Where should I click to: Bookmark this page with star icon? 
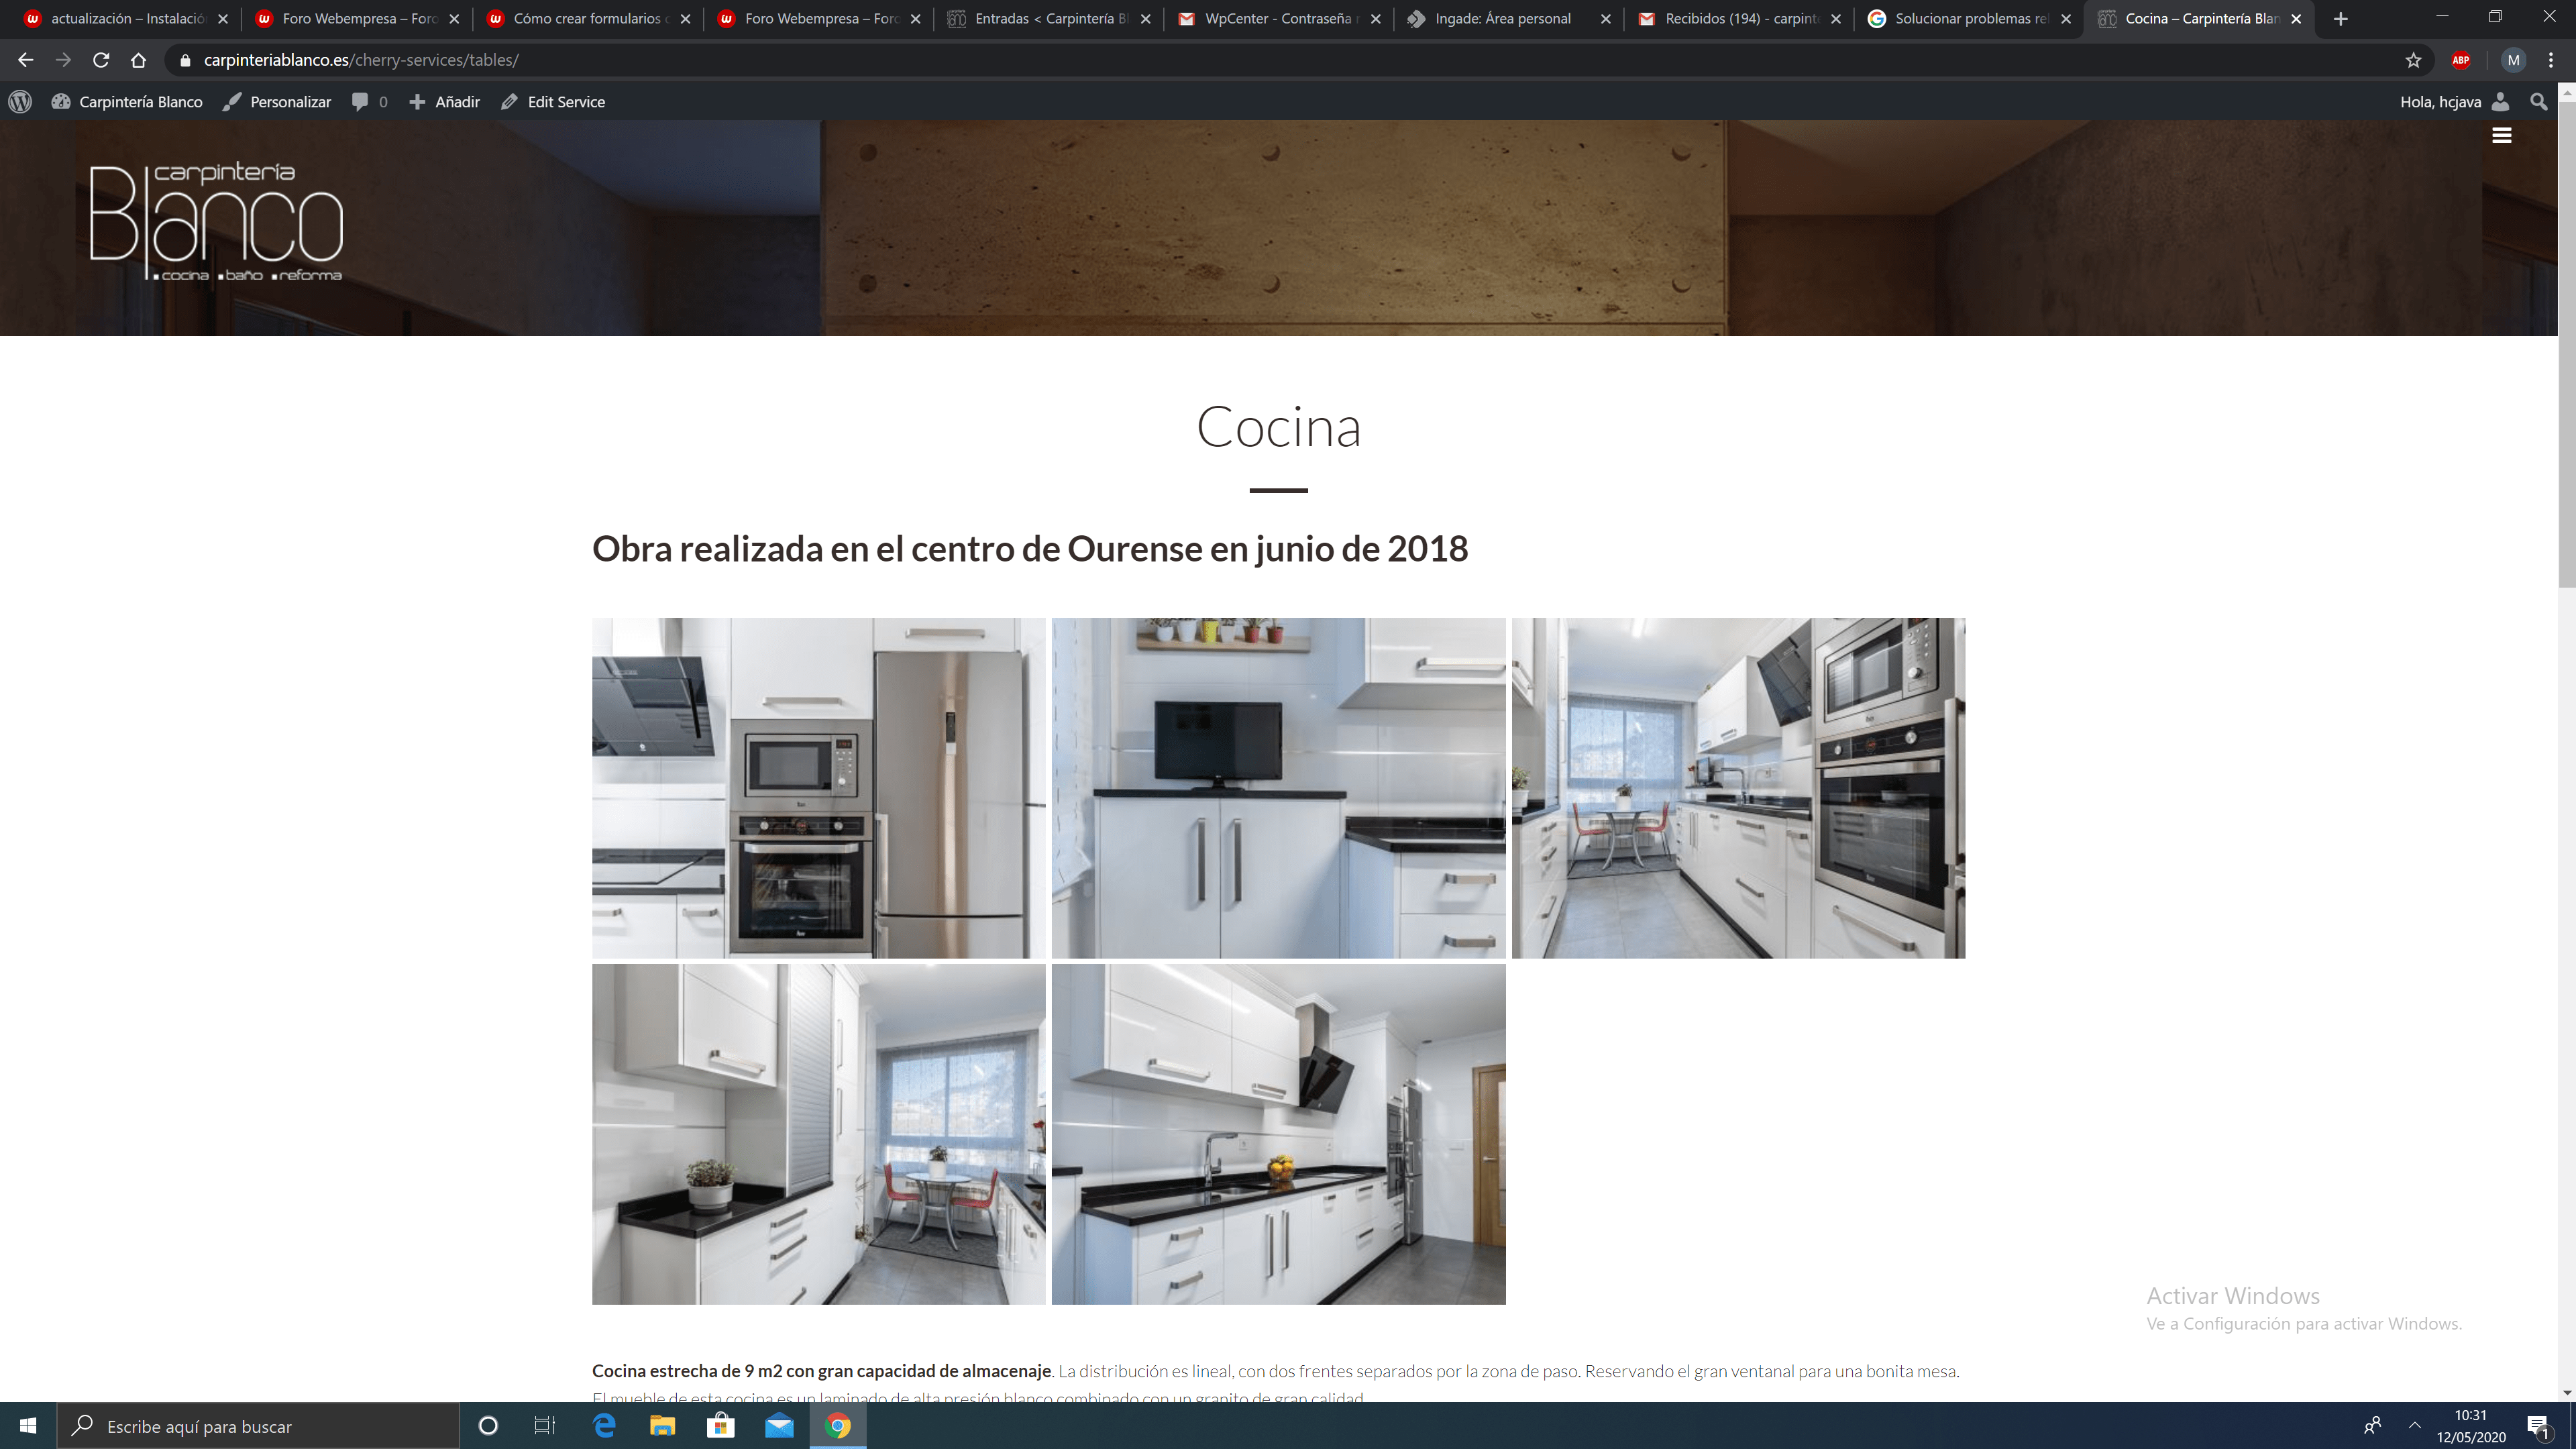(2413, 60)
